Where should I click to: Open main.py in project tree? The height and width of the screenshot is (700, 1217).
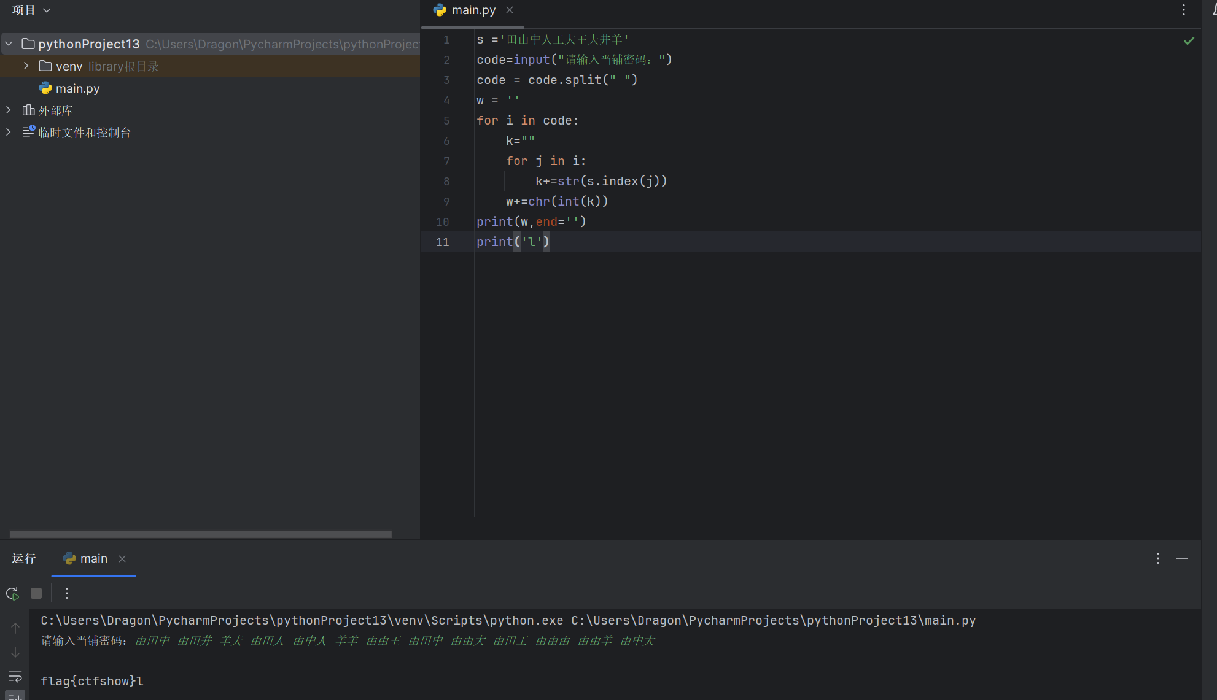[x=77, y=88]
